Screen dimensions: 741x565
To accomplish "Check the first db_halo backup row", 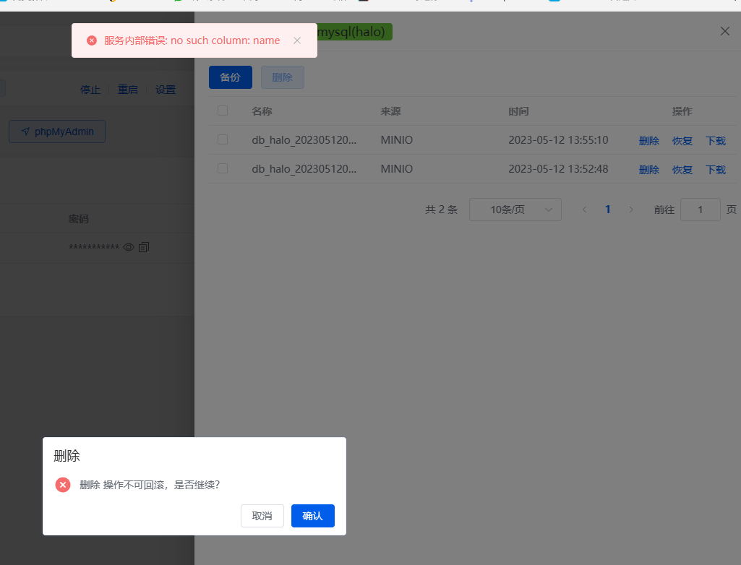I will click(222, 139).
